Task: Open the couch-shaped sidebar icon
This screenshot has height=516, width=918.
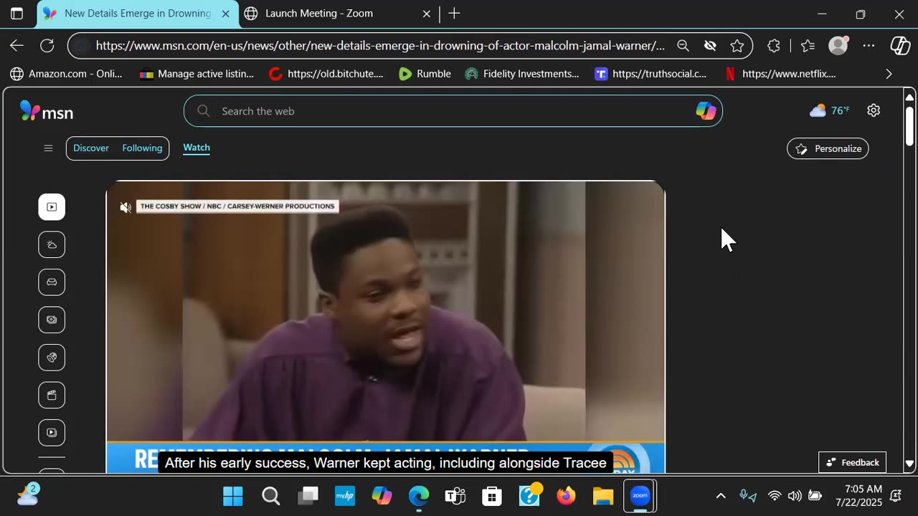Action: [52, 282]
